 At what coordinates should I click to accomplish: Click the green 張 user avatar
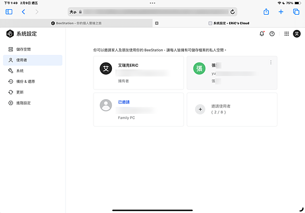coord(199,69)
